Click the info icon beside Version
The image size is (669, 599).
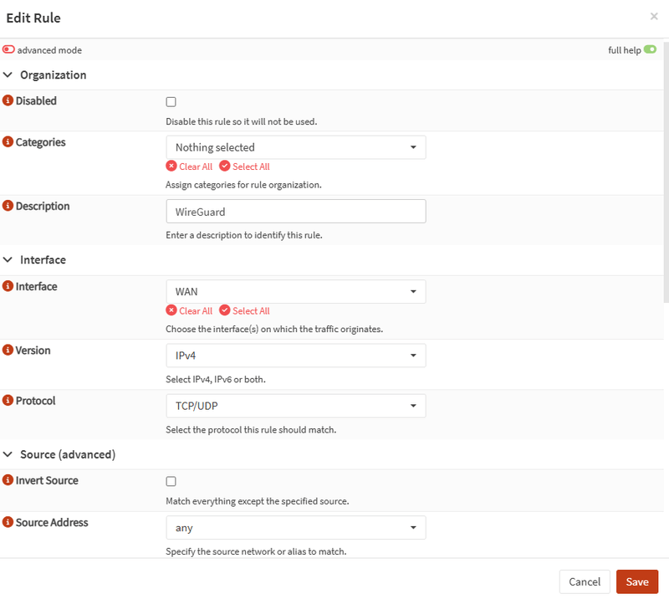(x=8, y=350)
